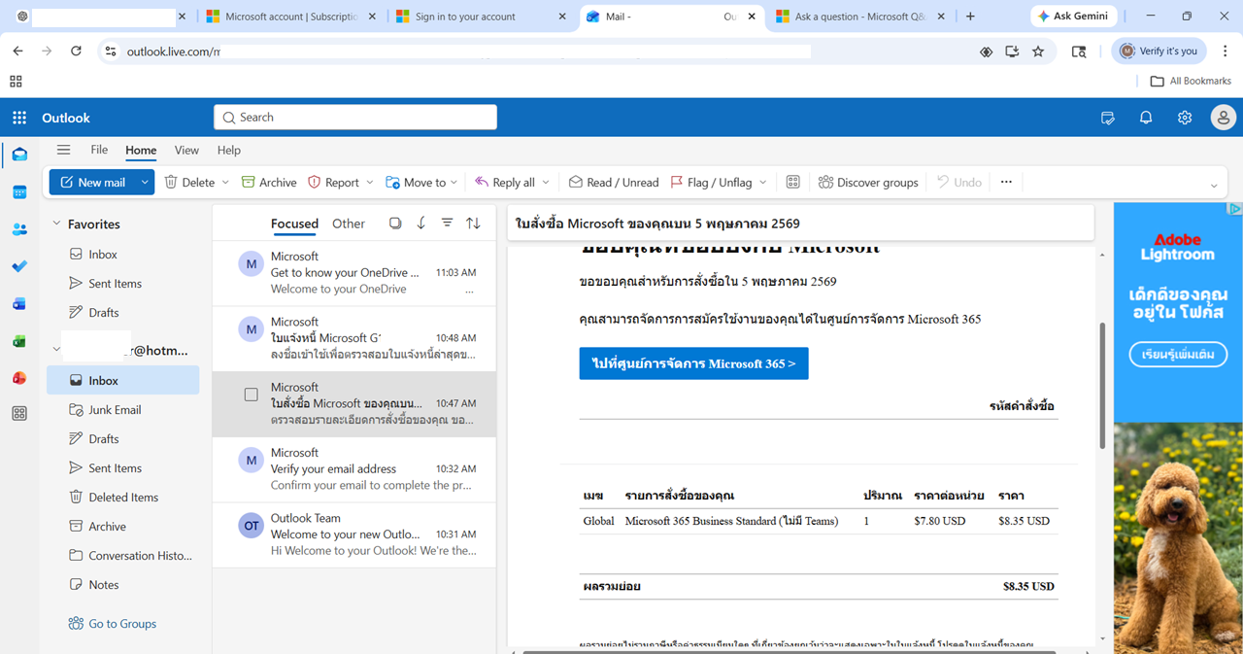Switch to the Other inbox
1243x654 pixels.
349,224
